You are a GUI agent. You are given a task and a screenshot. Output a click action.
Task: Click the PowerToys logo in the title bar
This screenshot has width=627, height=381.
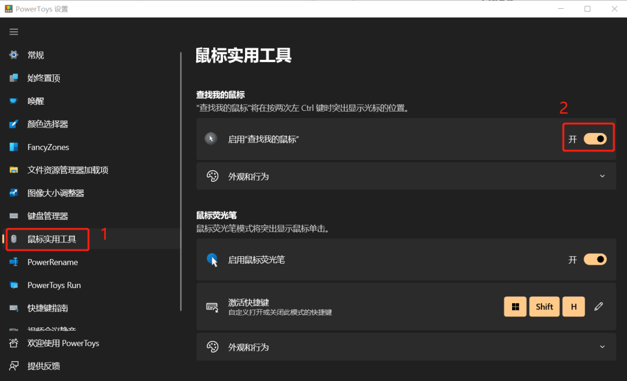pyautogui.click(x=8, y=8)
